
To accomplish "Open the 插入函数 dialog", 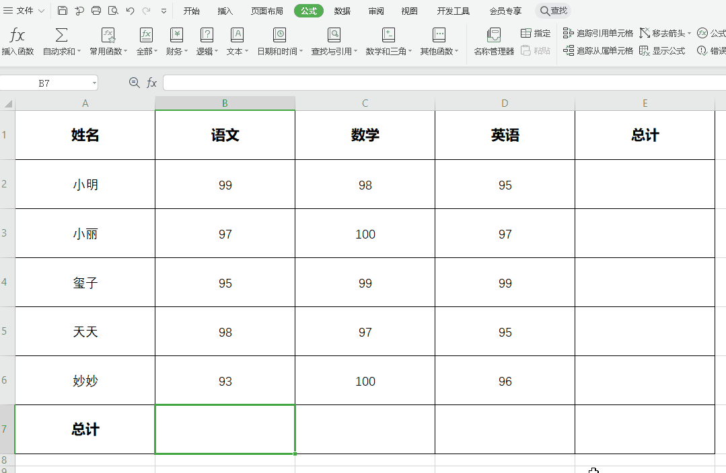I will coord(17,40).
